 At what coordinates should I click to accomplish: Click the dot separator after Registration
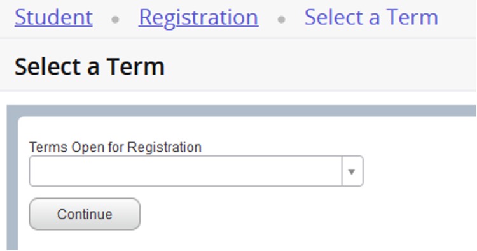pos(282,20)
